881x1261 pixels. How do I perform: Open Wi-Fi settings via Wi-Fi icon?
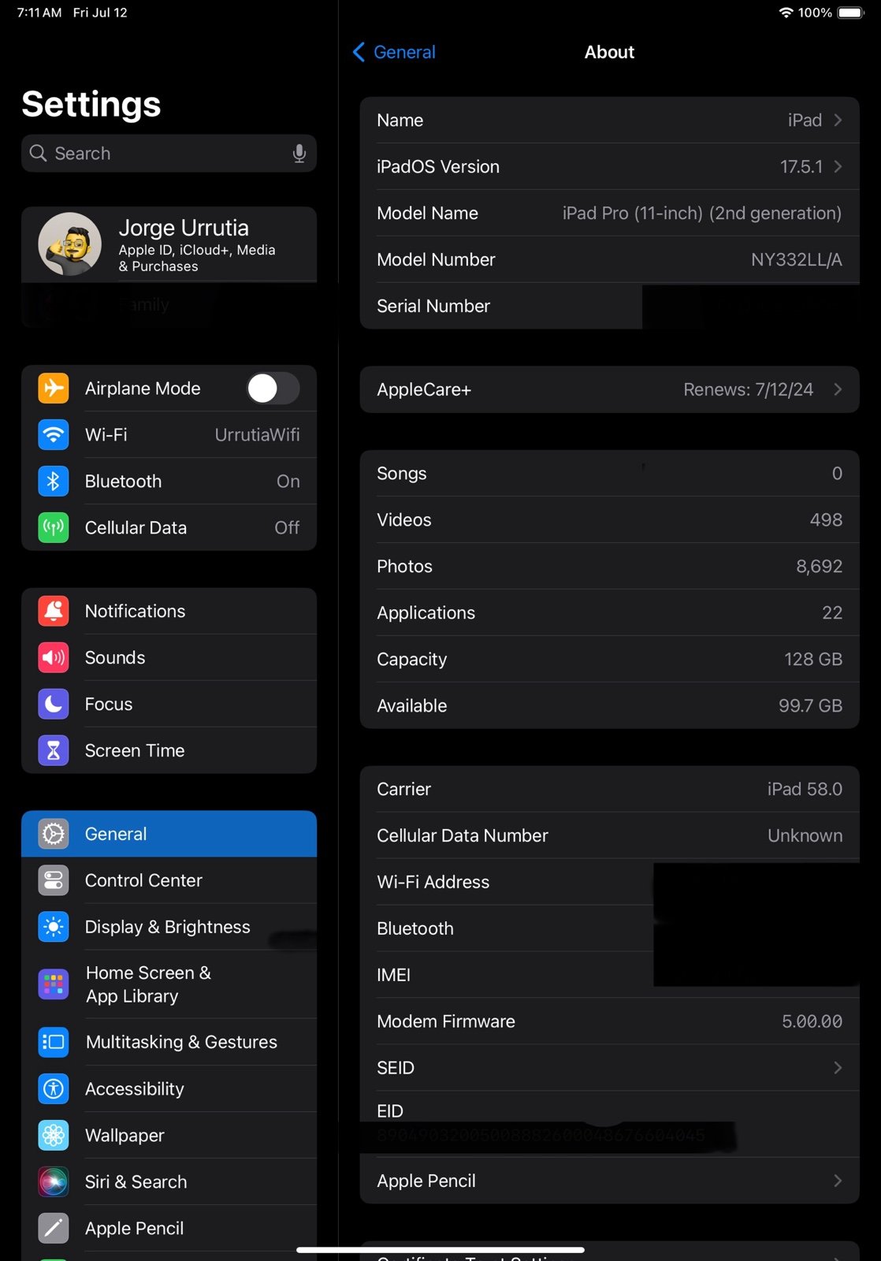click(54, 435)
